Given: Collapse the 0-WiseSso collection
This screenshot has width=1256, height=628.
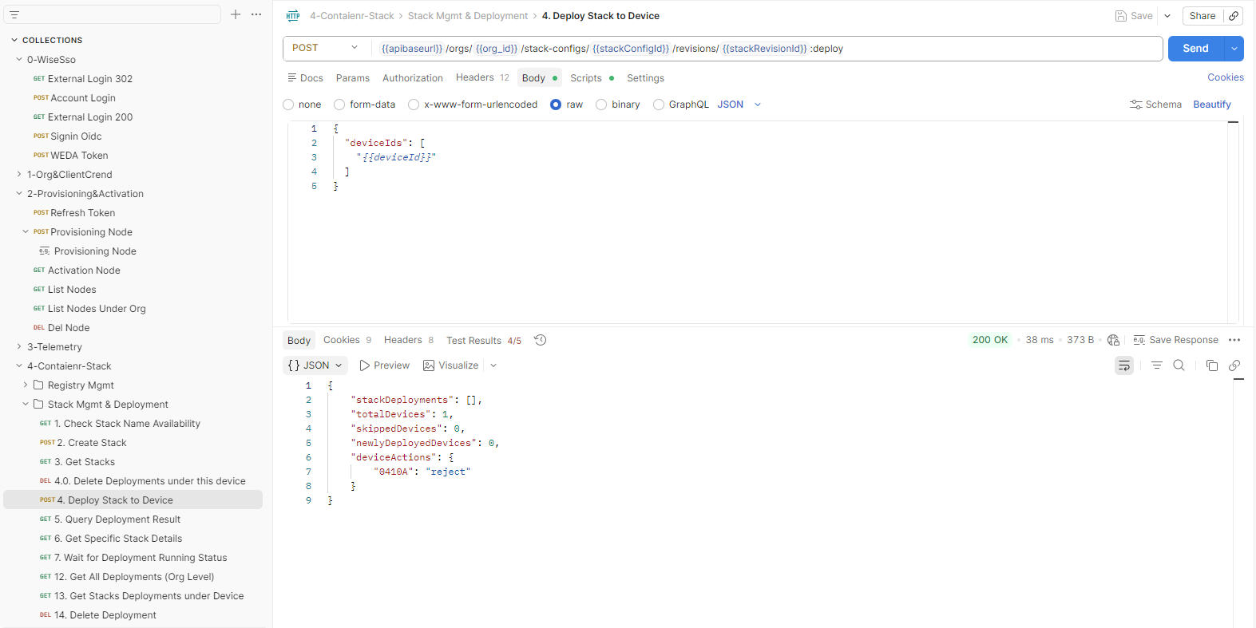Looking at the screenshot, I should tap(19, 60).
